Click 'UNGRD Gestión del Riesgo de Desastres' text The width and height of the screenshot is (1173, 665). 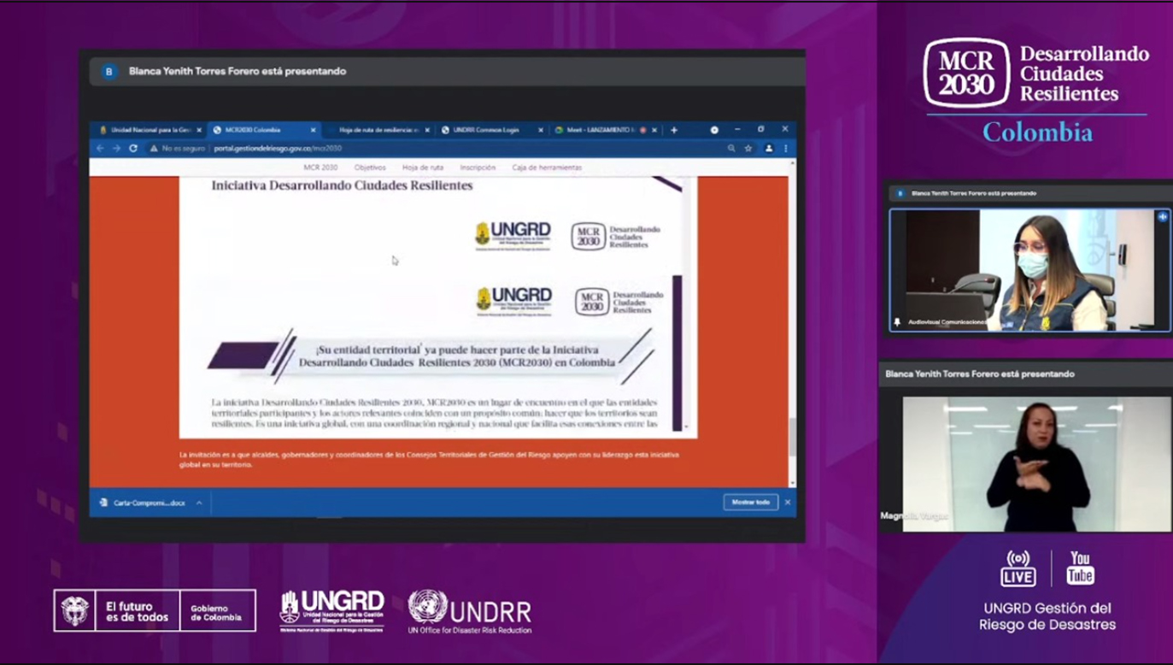point(1047,616)
